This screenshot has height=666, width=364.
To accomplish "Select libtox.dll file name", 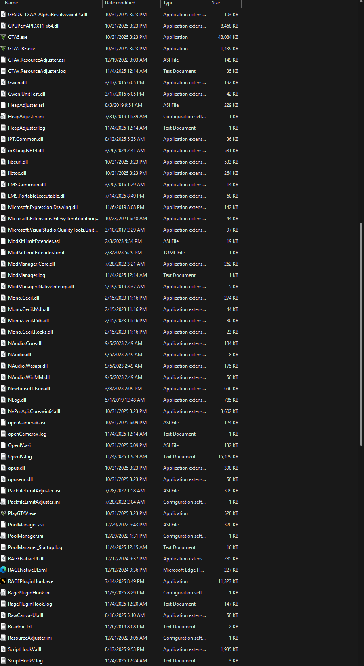I will tap(17, 173).
